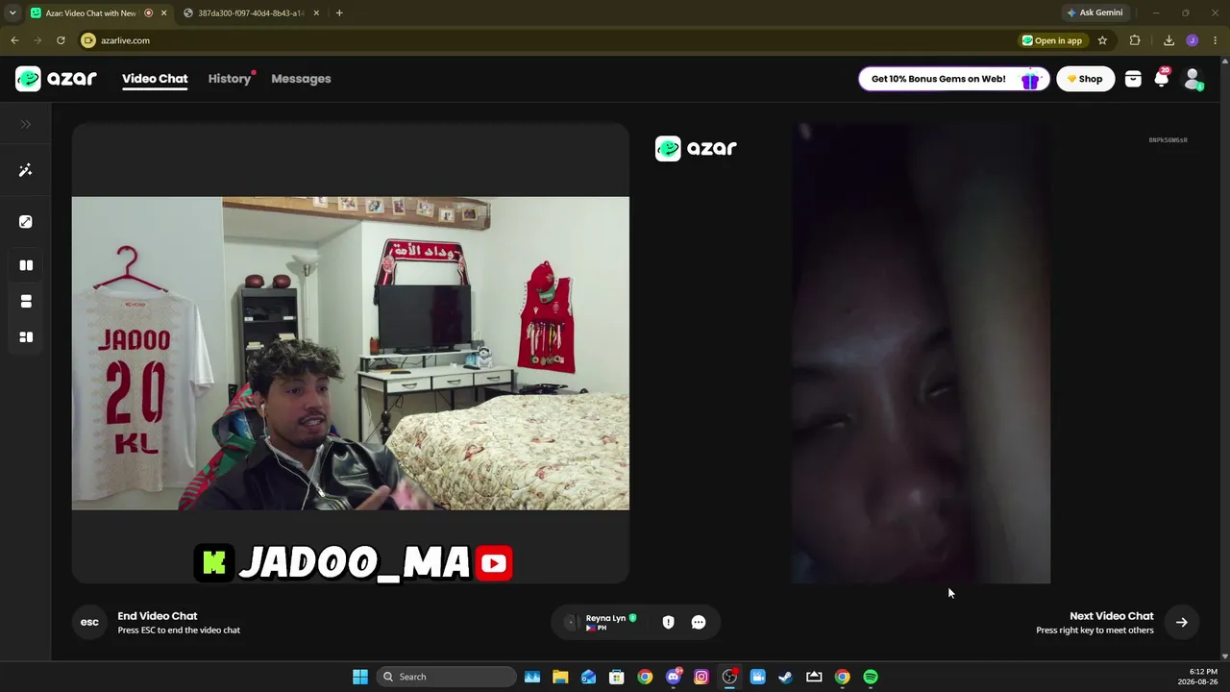Bookmark this page with the star
1230x692 pixels.
tap(1102, 40)
